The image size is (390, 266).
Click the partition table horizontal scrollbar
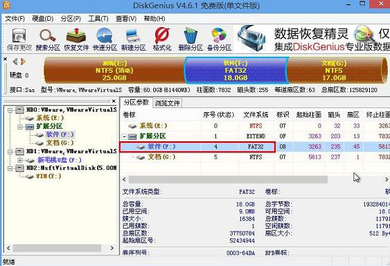click(228, 179)
